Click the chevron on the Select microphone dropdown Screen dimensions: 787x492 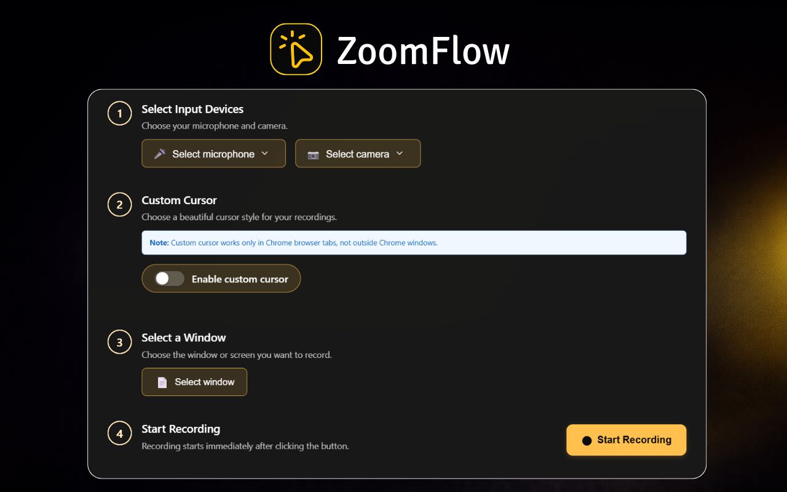pyautogui.click(x=265, y=154)
